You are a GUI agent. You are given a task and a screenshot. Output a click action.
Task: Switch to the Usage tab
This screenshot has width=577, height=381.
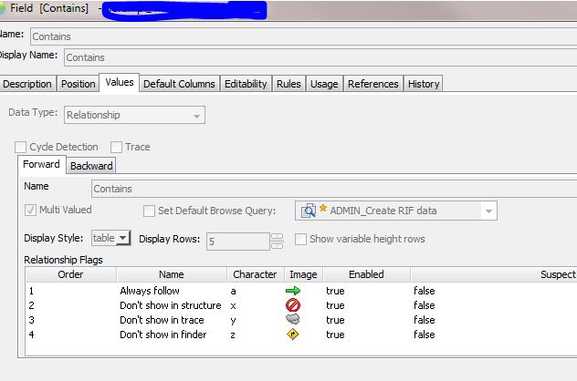[324, 84]
